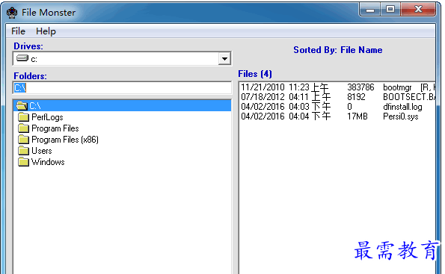This screenshot has height=274, width=445.
Task: Maximize the File Monster window
Action: 390,10
